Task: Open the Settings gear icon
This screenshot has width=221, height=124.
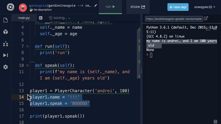Action: (x=6, y=67)
